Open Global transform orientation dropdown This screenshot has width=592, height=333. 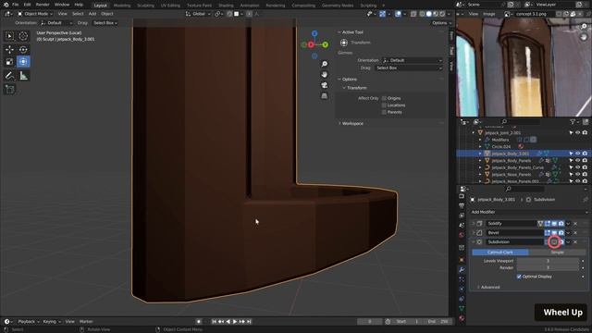[198, 14]
